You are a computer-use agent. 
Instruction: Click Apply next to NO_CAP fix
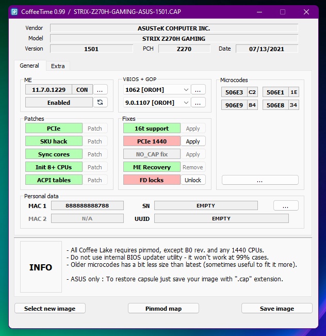pyautogui.click(x=193, y=154)
